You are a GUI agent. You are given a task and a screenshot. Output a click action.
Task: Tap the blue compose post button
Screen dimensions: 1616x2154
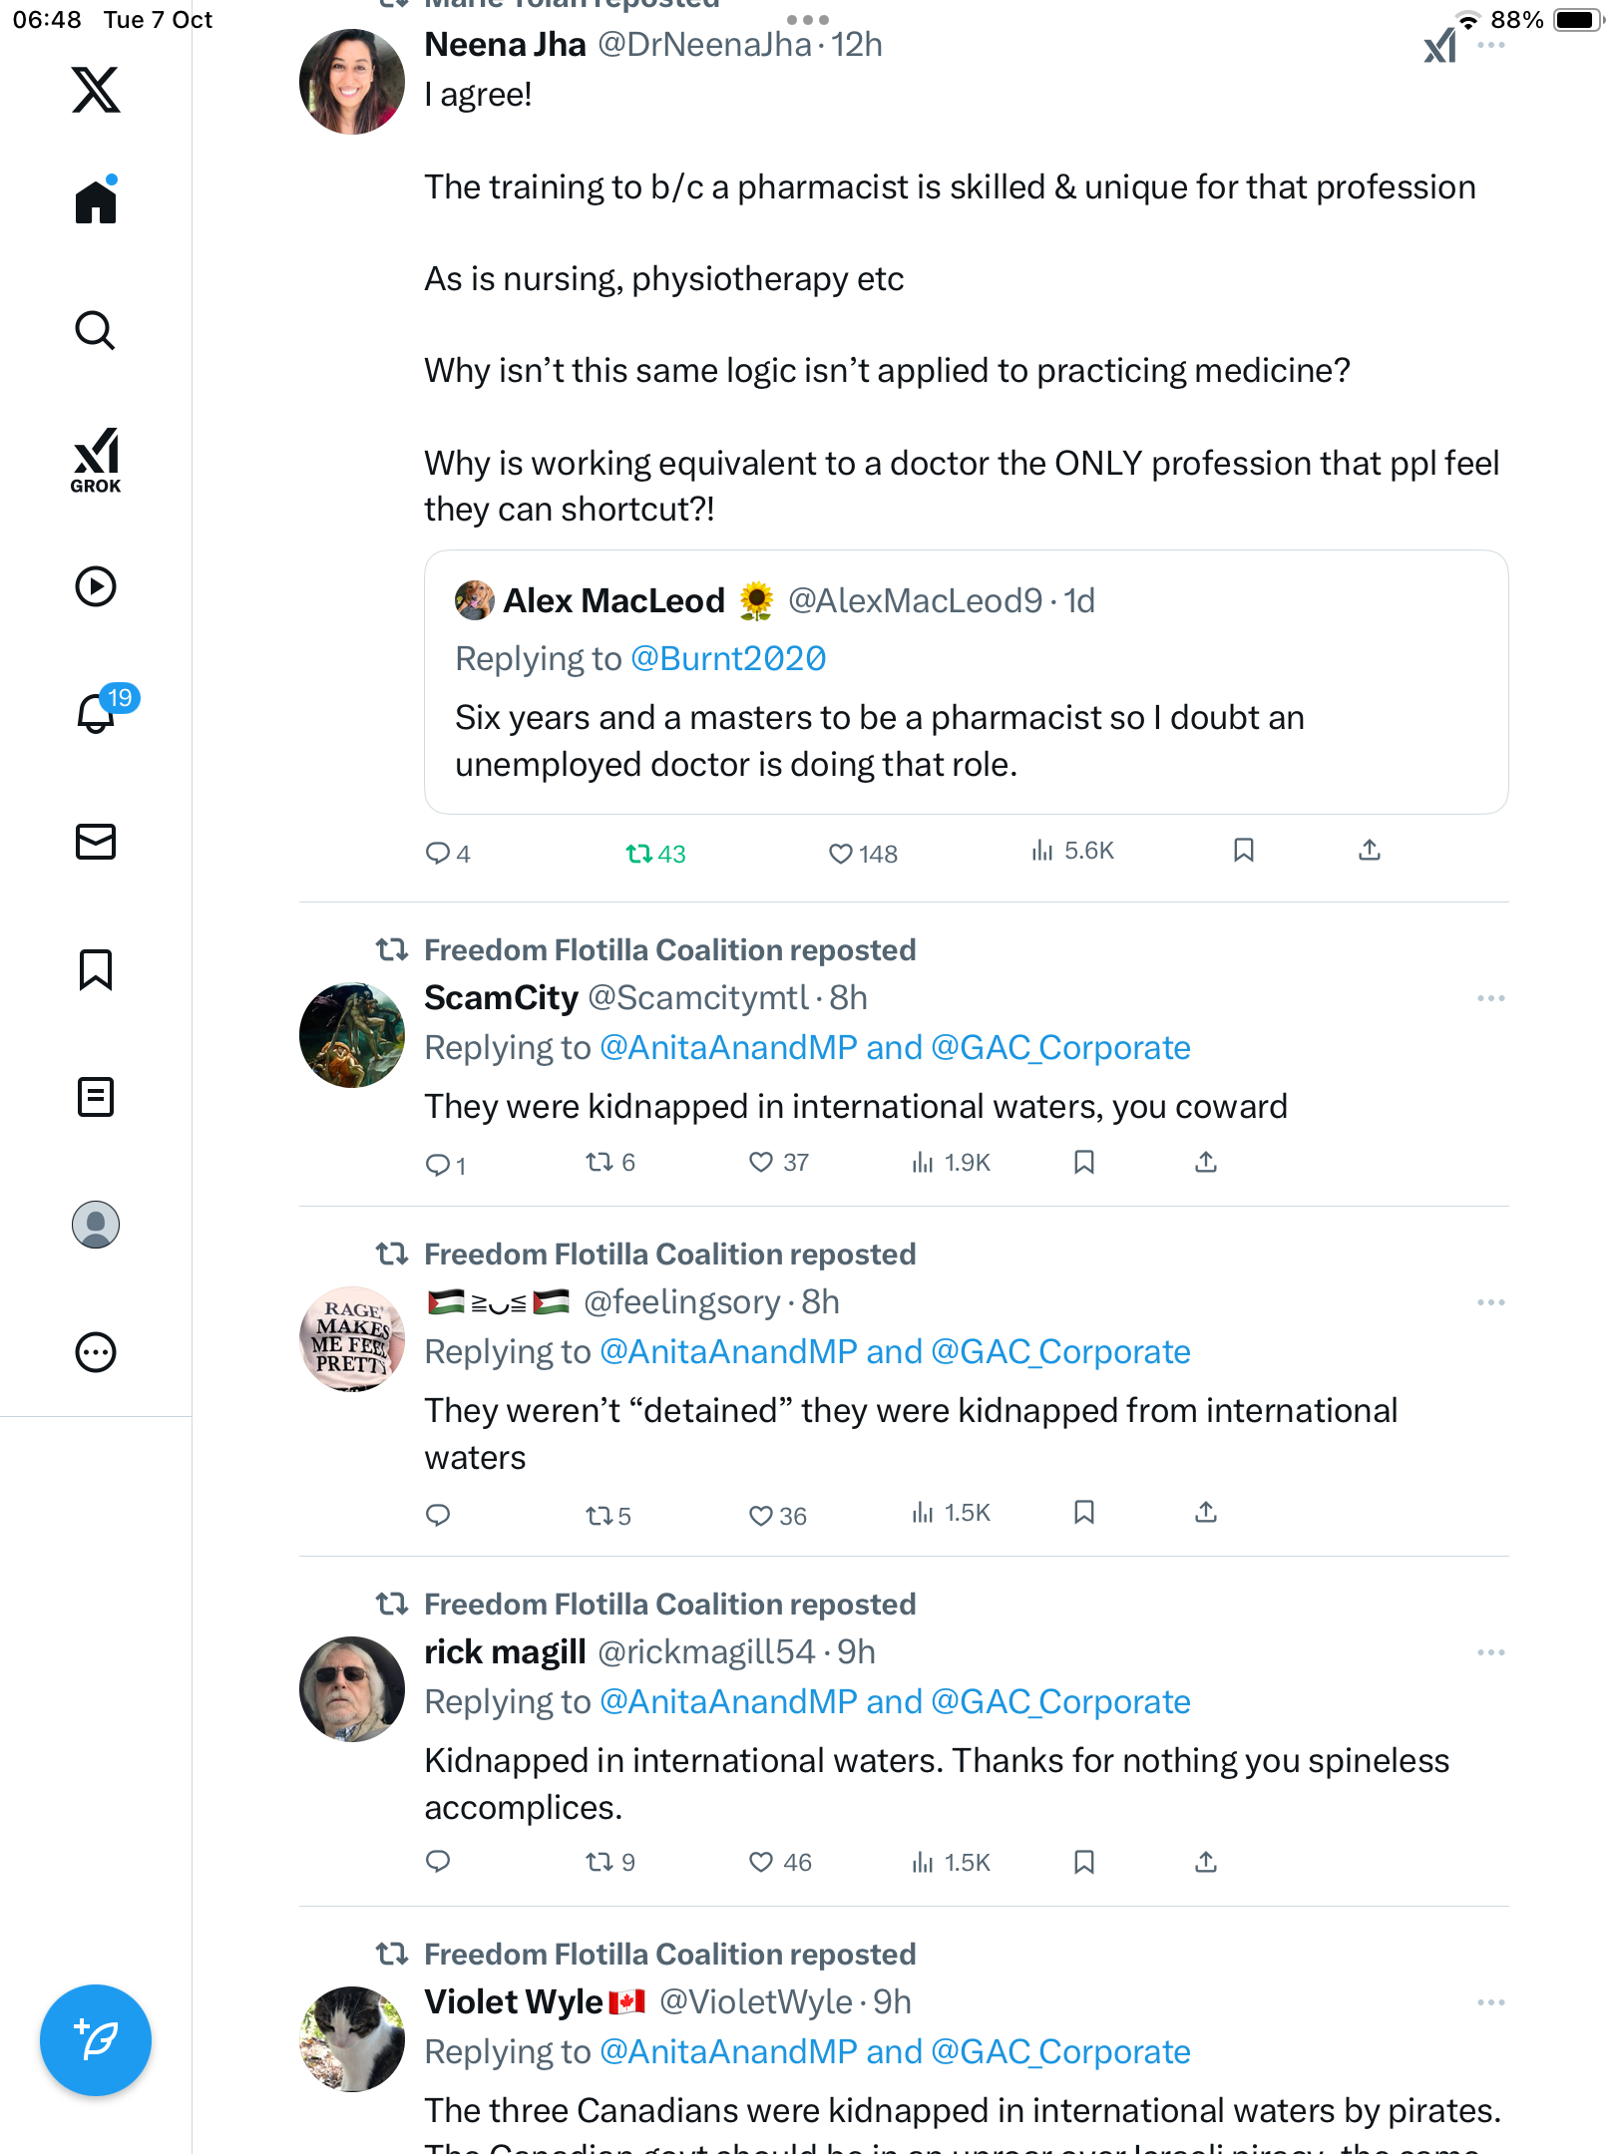tap(96, 2039)
